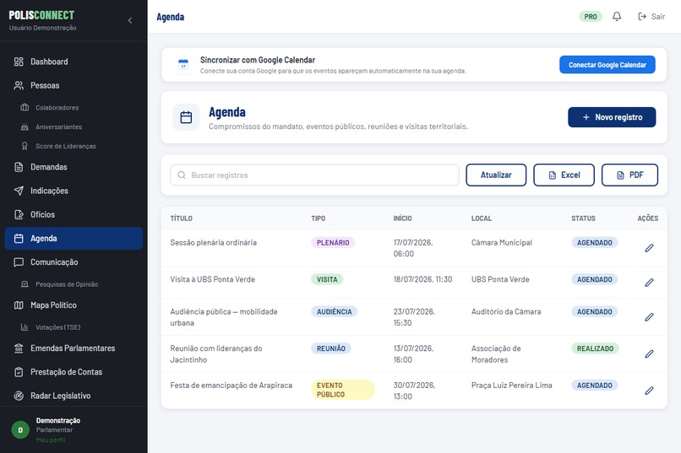Open Comunicação chat bubble icon

tap(19, 262)
